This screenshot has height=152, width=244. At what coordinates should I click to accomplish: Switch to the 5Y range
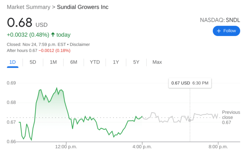point(136,62)
